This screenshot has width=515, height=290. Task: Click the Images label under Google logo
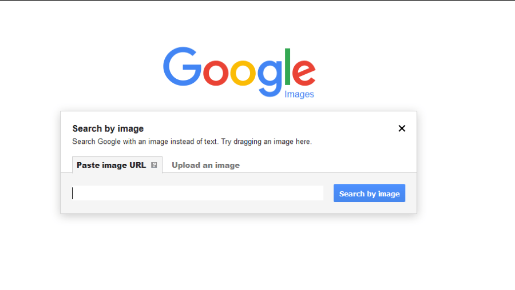pyautogui.click(x=299, y=94)
